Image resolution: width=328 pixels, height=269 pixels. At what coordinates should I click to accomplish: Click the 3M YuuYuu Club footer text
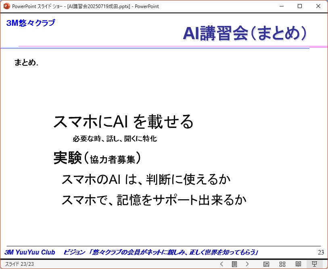[29, 252]
